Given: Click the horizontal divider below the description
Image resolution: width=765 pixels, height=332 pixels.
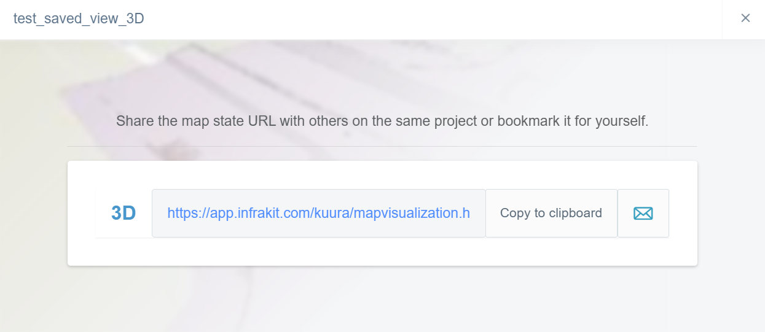Looking at the screenshot, I should coord(382,146).
